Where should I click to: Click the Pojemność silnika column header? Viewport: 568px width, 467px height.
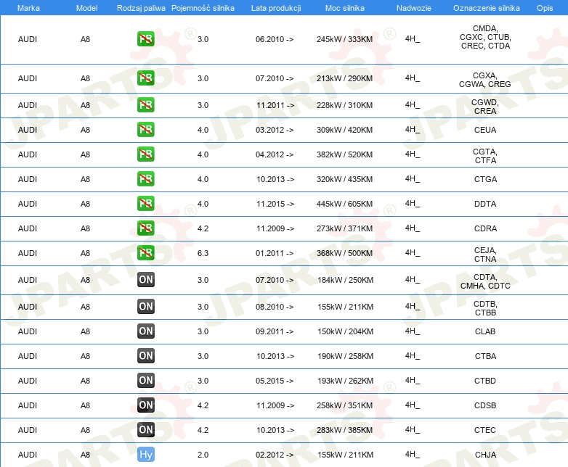click(x=203, y=8)
